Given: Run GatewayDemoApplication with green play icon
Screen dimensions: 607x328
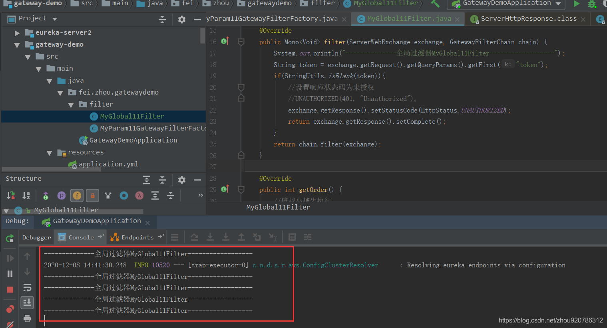Looking at the screenshot, I should coord(576,4).
